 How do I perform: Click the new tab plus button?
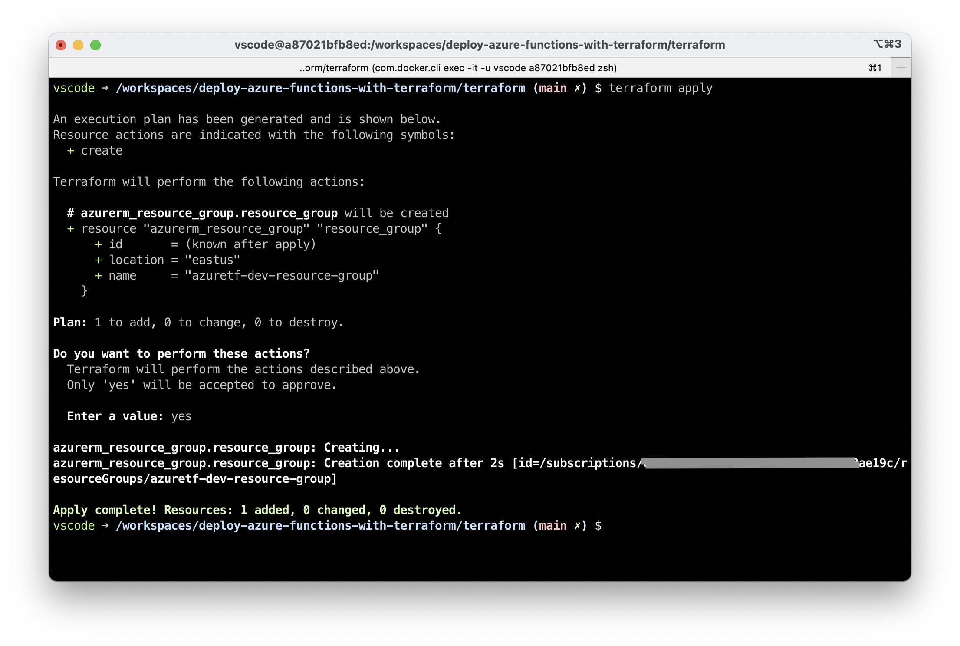(901, 68)
